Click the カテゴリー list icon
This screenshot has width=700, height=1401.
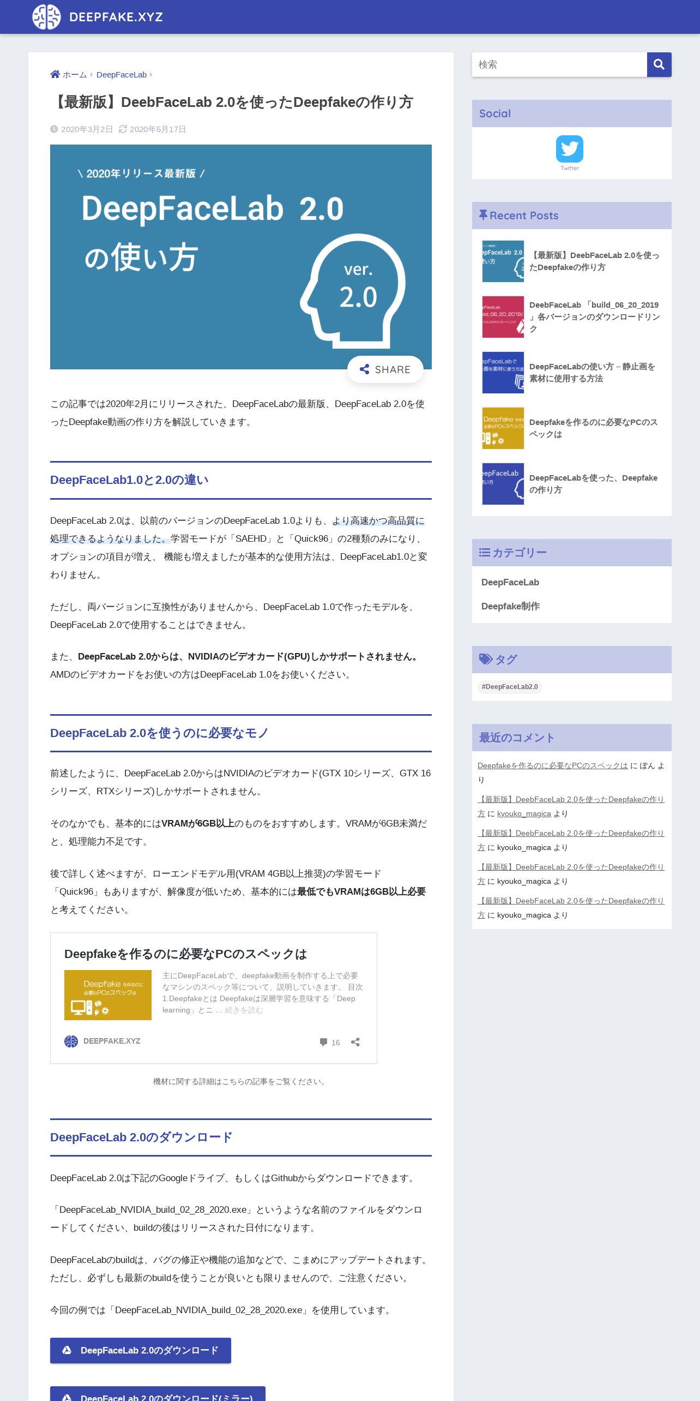484,552
